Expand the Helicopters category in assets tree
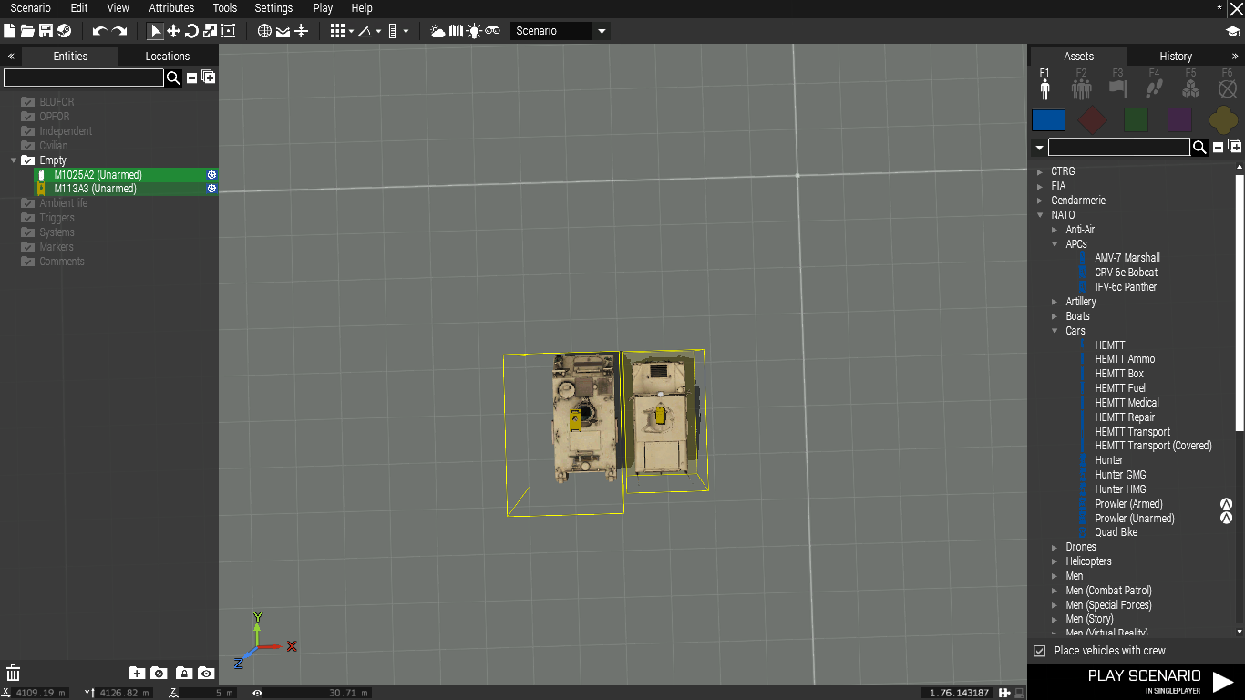The image size is (1245, 700). (1055, 561)
